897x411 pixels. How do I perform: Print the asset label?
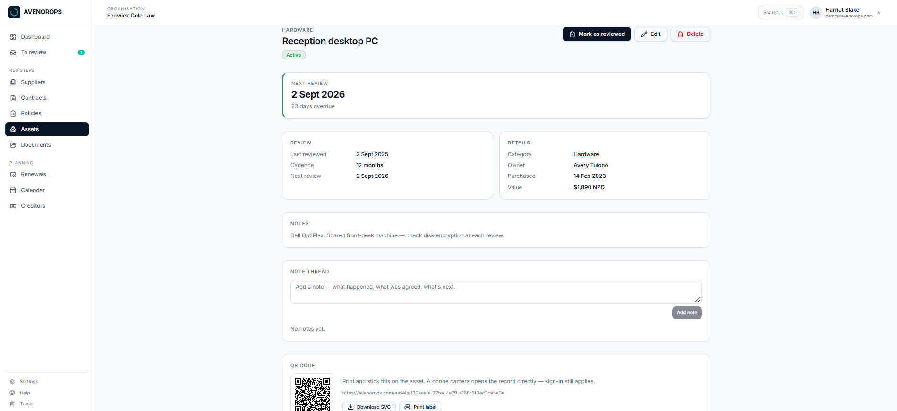click(x=420, y=407)
